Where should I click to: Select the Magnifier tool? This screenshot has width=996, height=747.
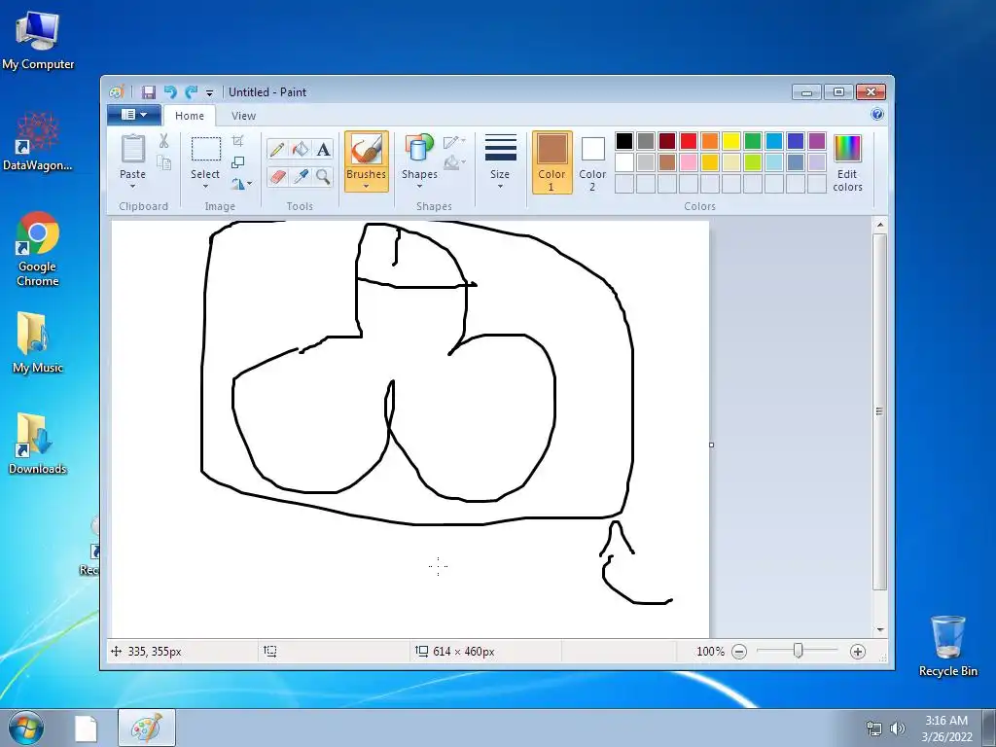pyautogui.click(x=323, y=176)
